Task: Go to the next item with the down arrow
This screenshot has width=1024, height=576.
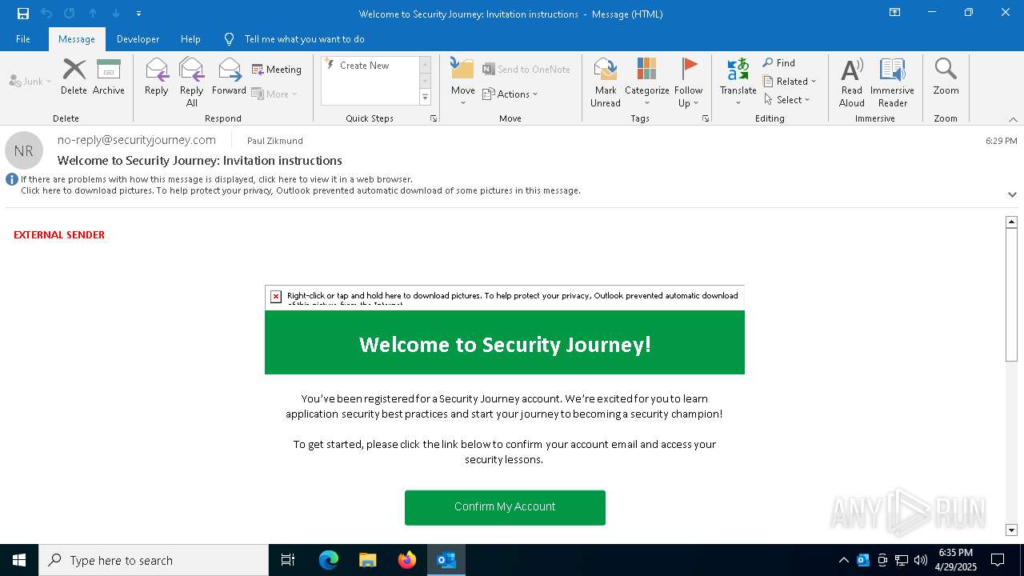Action: (116, 14)
